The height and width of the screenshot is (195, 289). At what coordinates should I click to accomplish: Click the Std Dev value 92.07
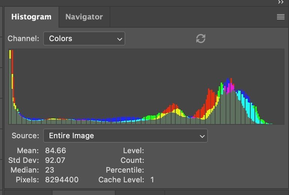(55, 160)
